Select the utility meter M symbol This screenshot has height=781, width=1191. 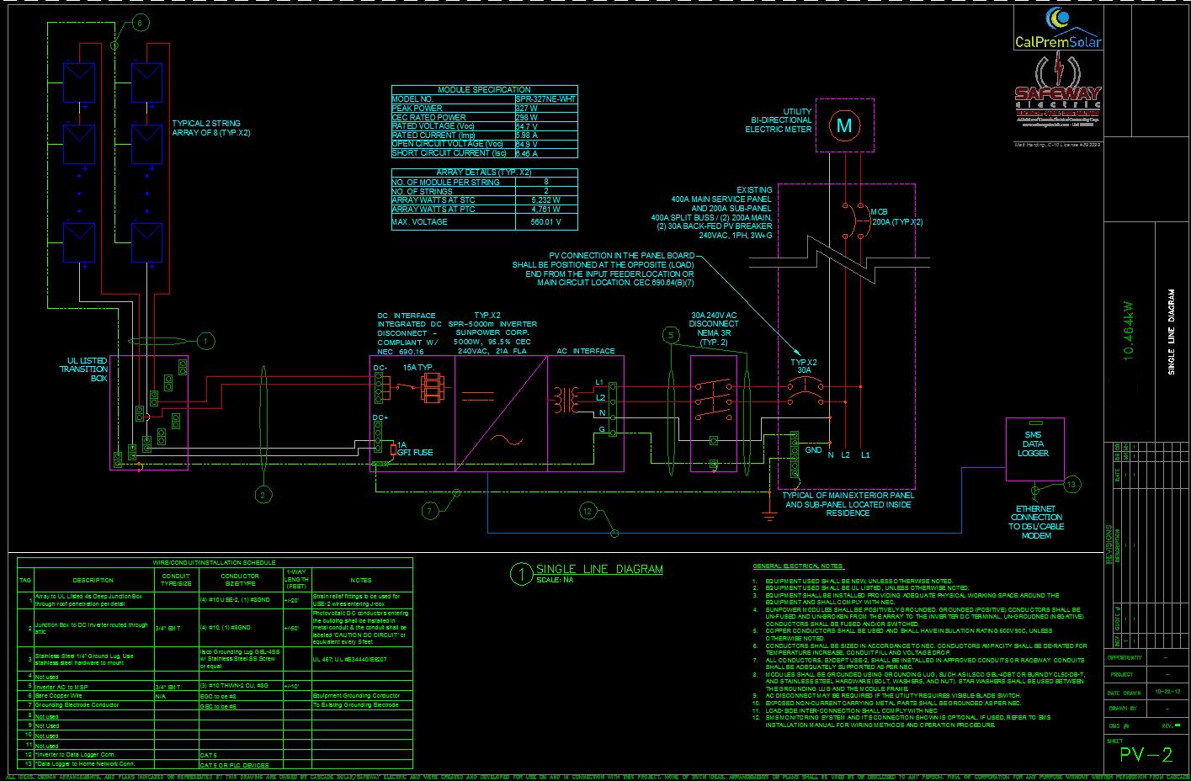pyautogui.click(x=844, y=125)
